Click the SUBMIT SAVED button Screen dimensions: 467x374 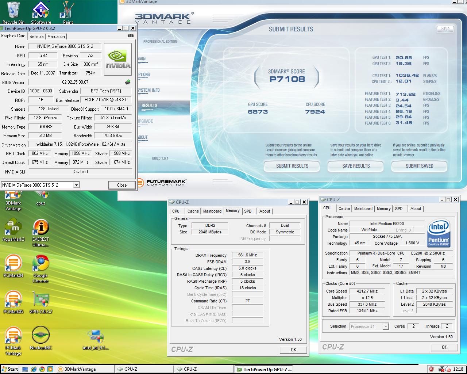point(420,166)
